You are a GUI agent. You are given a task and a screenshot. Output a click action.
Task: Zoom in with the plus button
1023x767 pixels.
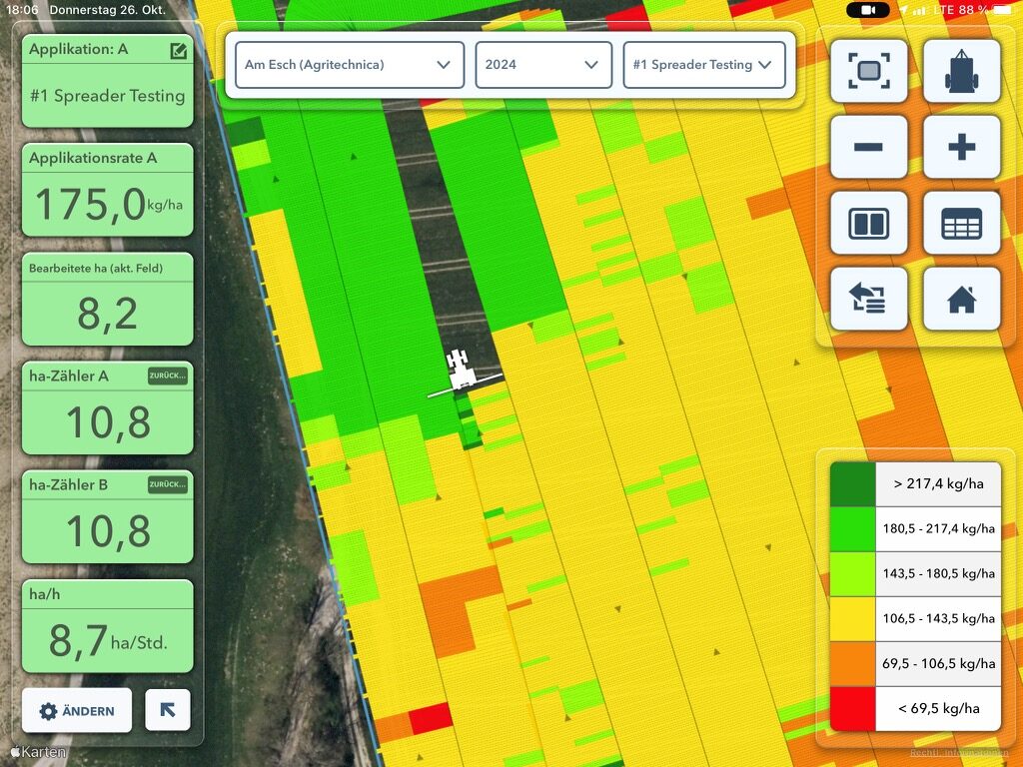[961, 147]
